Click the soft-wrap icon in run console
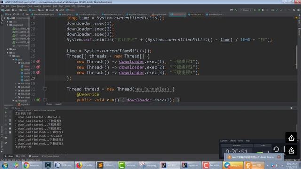This screenshot has width=301, height=169. click(10, 121)
